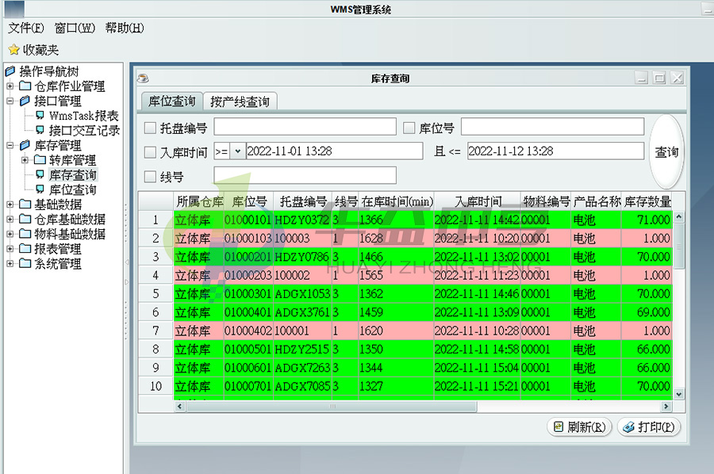This screenshot has height=474, width=714.
Task: Click the 收藏夹 star icon
Action: [13, 49]
